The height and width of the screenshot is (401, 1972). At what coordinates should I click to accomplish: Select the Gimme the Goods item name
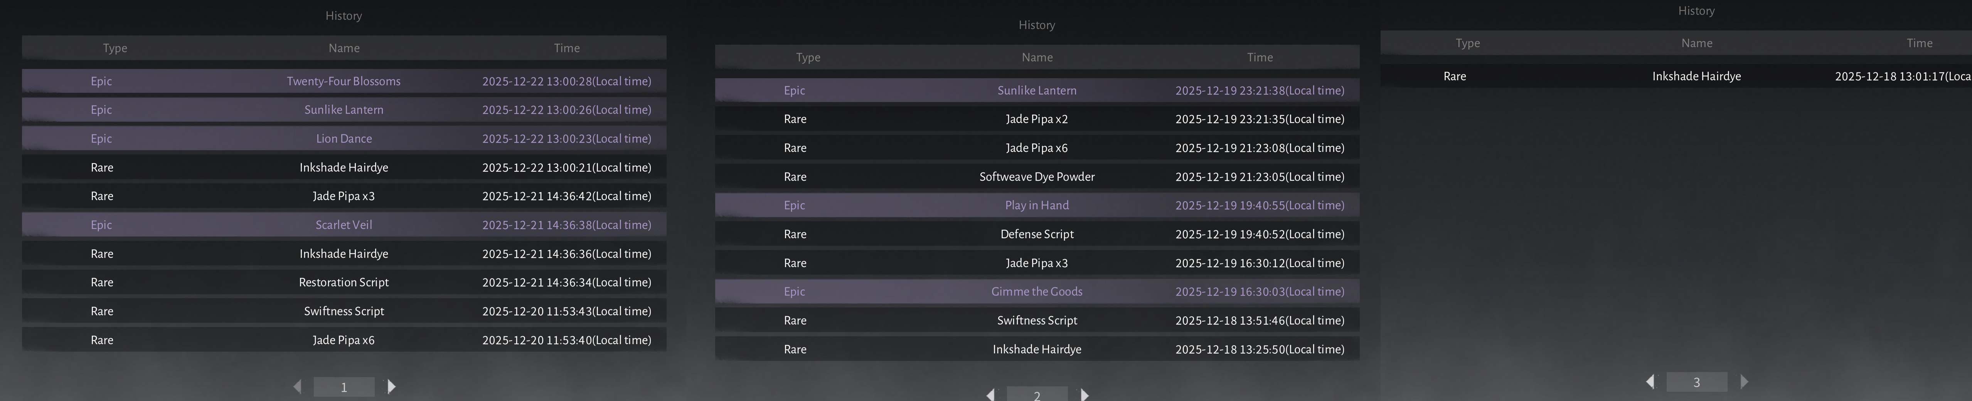pyautogui.click(x=1037, y=292)
